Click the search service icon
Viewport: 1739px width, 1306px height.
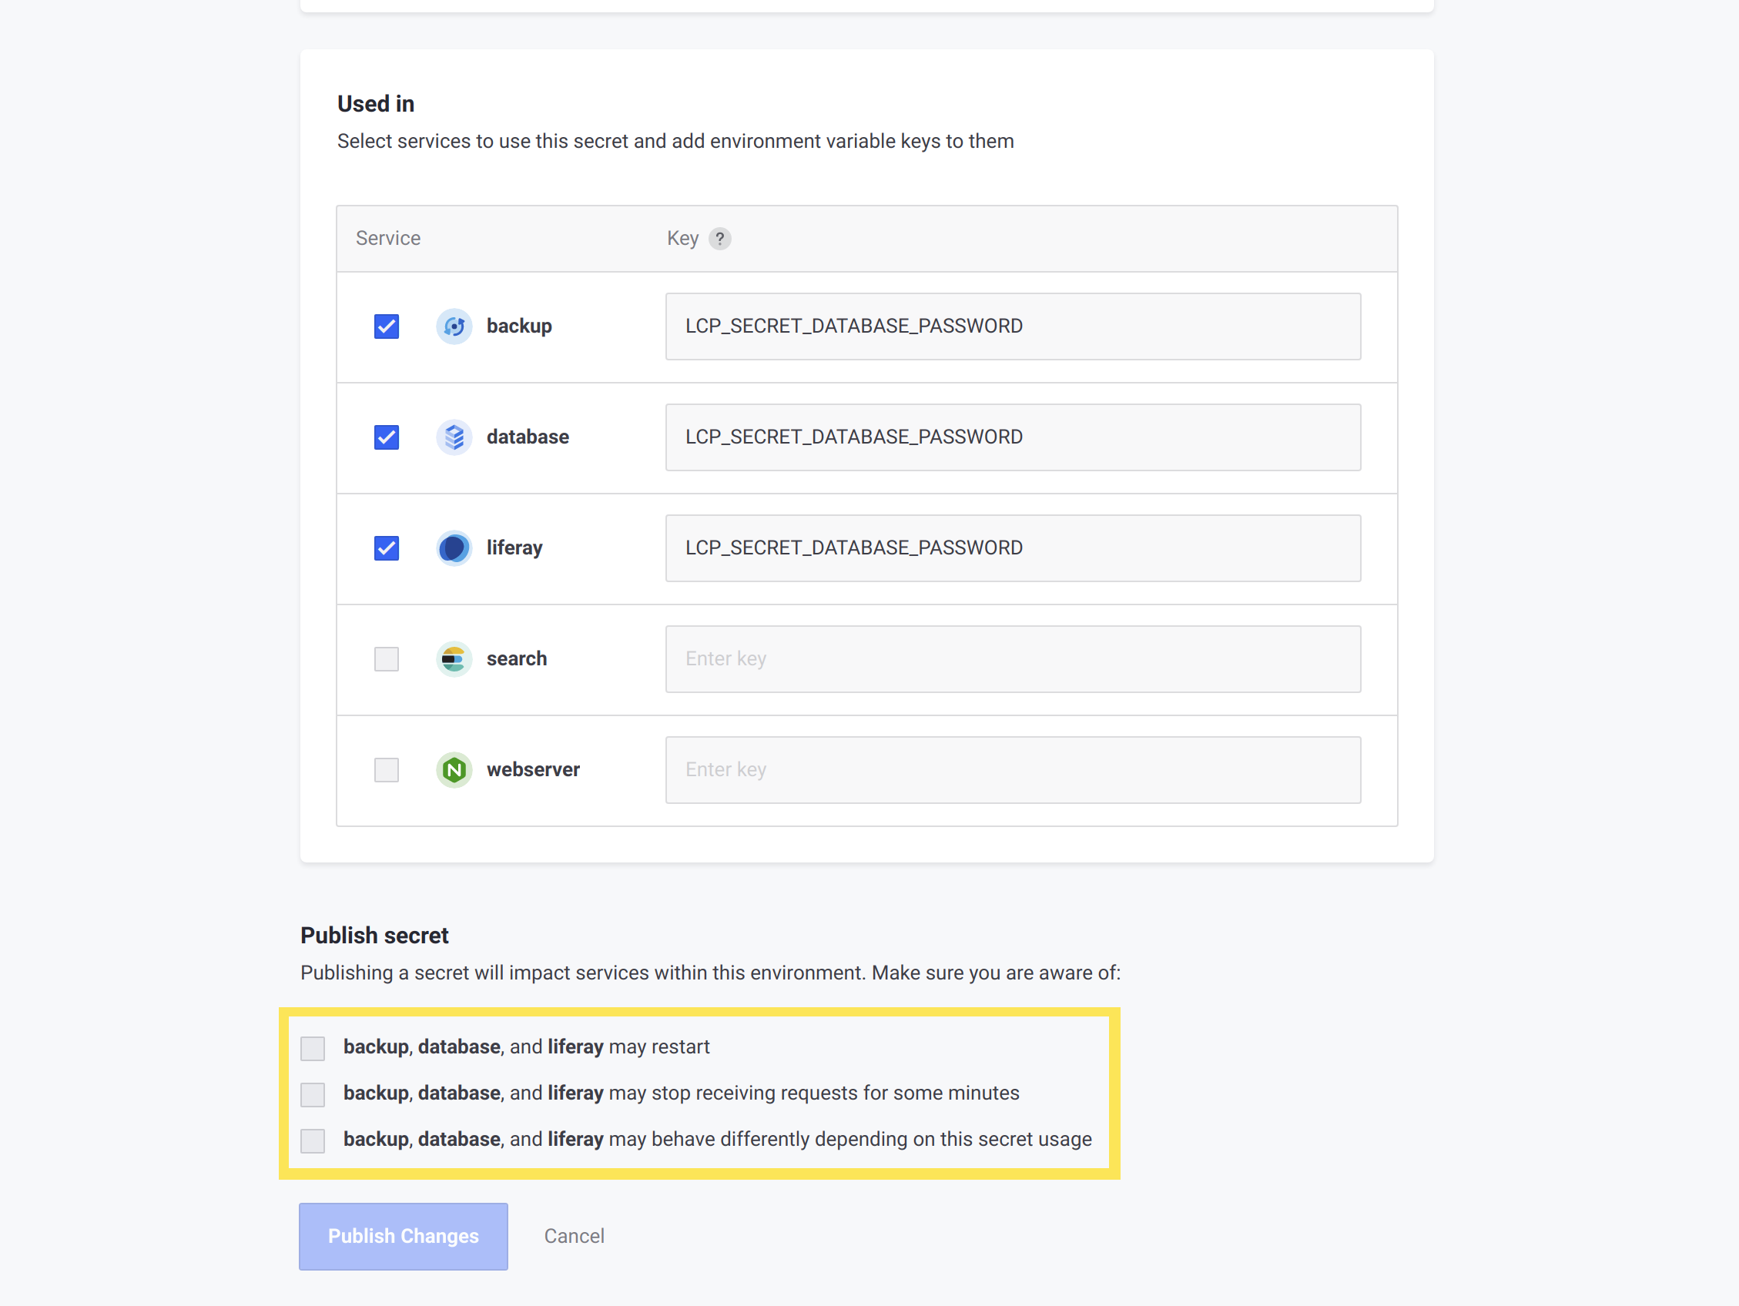pyautogui.click(x=453, y=658)
